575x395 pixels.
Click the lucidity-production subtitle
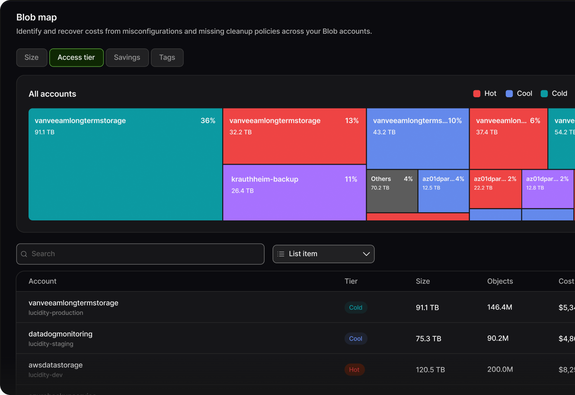coord(56,313)
